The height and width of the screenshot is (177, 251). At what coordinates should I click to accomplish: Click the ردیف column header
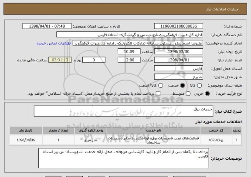tap(237, 130)
